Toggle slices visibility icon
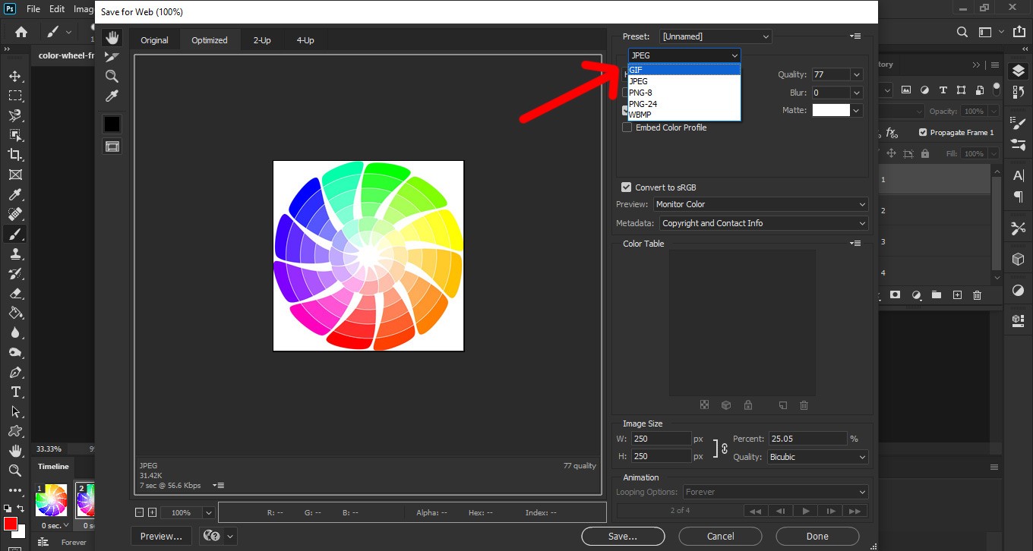The height and width of the screenshot is (551, 1033). point(112,146)
